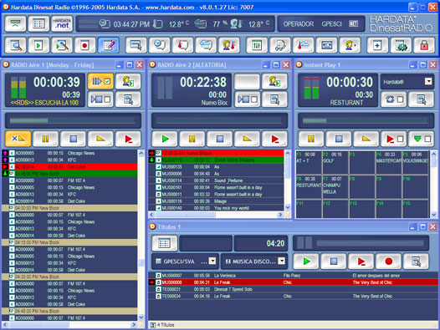440x330 pixels.
Task: Click the magnifier search icon in toolbar
Action: point(15,45)
